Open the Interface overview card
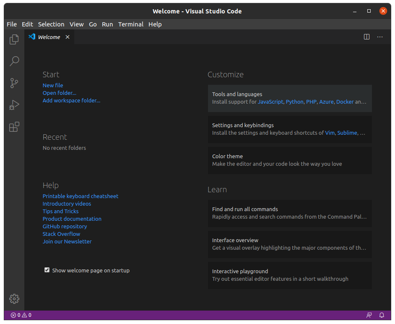Image resolution: width=395 pixels, height=324 pixels. (290, 244)
